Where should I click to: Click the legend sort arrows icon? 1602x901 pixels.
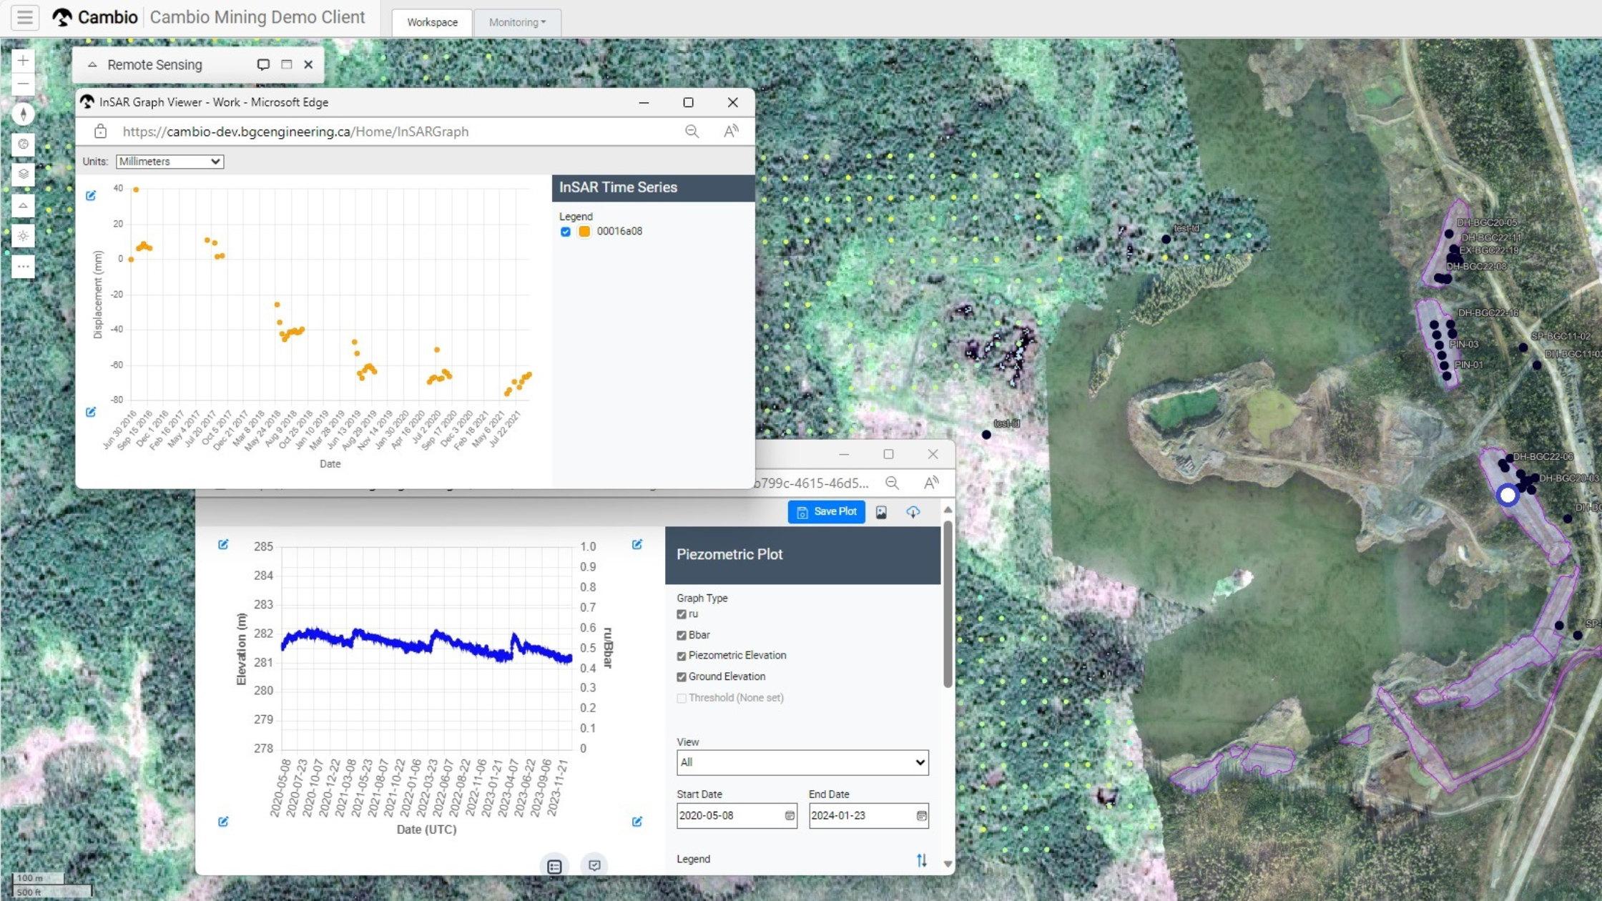[x=921, y=860]
